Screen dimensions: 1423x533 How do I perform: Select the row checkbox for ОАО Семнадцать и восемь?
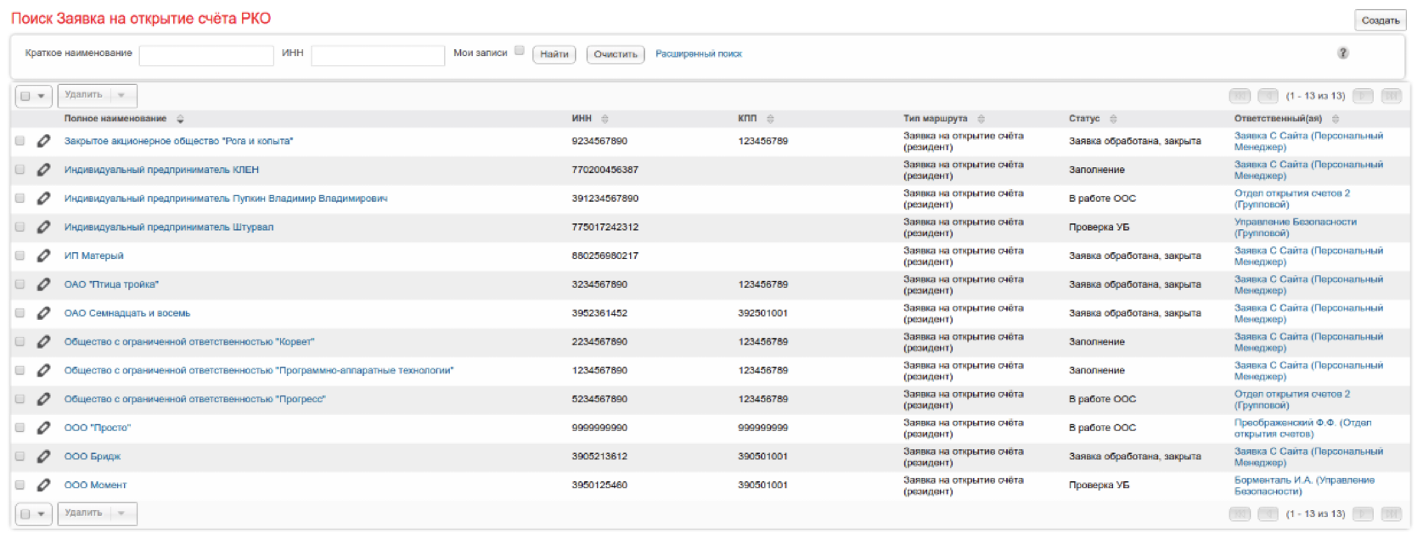click(x=20, y=313)
